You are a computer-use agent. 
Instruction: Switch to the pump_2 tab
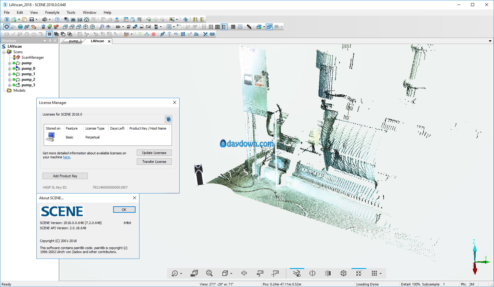(x=75, y=41)
